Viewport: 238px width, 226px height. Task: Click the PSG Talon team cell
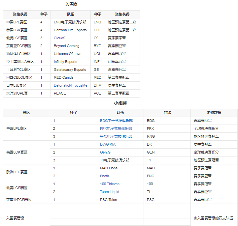(x=120, y=200)
